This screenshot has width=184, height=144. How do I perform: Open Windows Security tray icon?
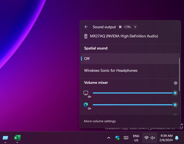117,138
